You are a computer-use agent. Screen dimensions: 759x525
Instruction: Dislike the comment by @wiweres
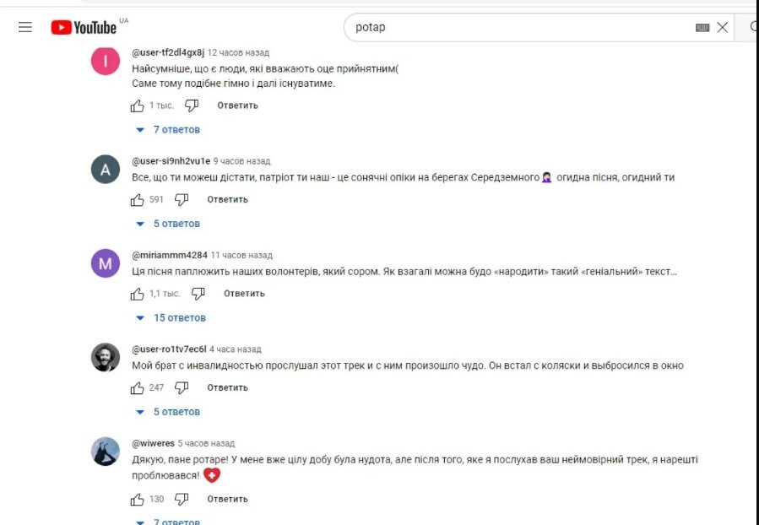click(182, 499)
